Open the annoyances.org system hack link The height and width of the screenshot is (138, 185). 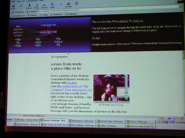point(74,88)
